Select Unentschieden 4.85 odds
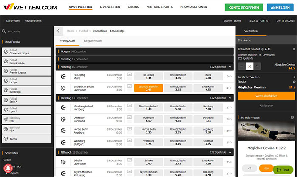The width and height of the screenshot is (297, 177). click(178, 77)
